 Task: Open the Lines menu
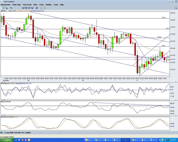tap(41, 5)
